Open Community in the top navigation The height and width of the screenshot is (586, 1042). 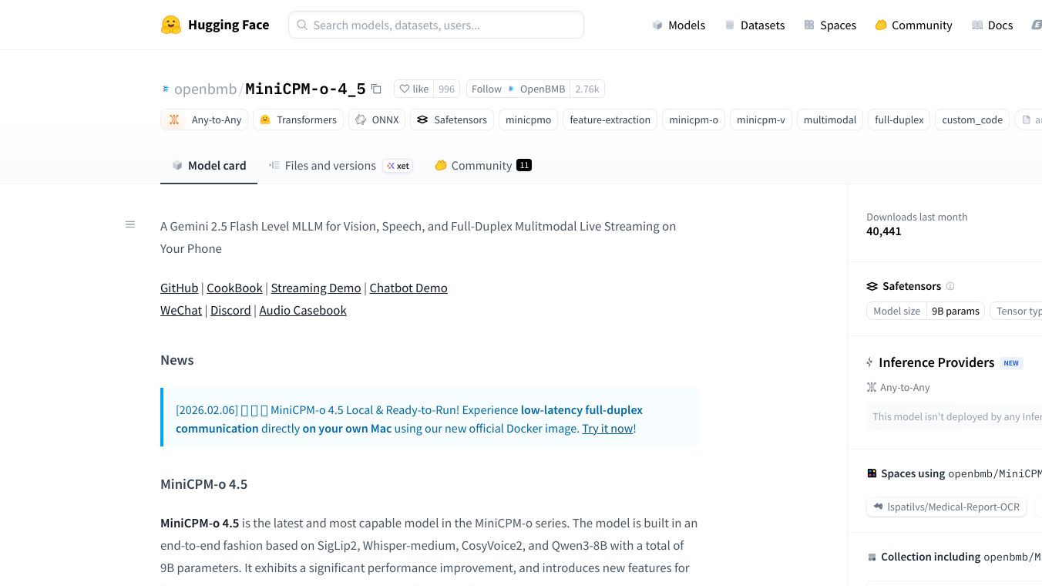tap(913, 25)
